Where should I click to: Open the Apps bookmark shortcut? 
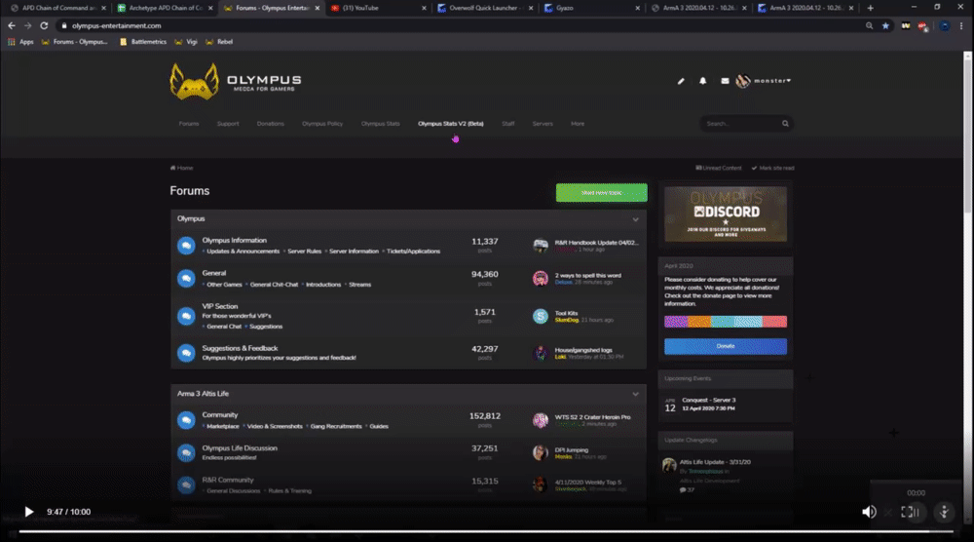[21, 42]
